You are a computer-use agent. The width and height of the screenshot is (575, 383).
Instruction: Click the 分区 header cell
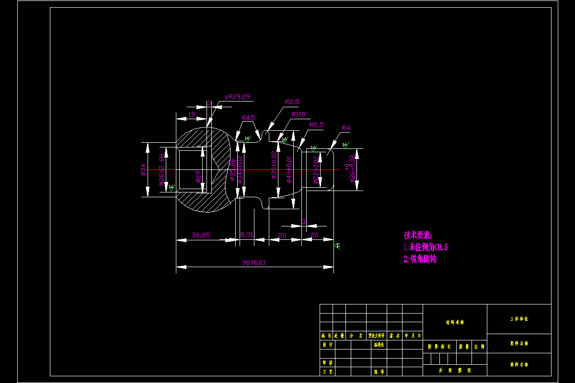click(x=356, y=336)
